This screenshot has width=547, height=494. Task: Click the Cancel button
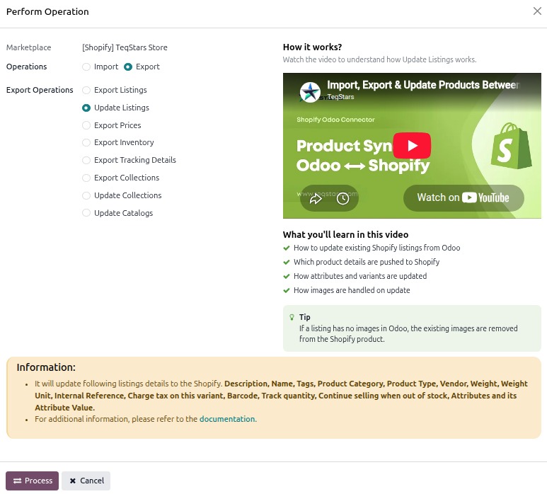[x=86, y=481]
